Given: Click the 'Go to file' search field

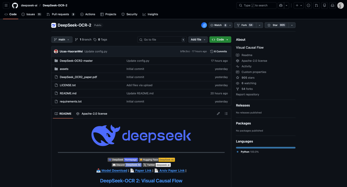Looking at the screenshot, I should tap(162, 40).
